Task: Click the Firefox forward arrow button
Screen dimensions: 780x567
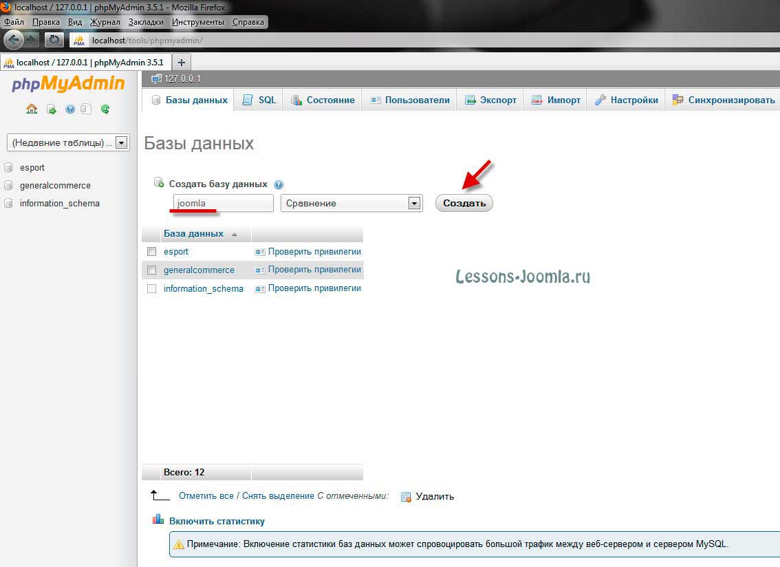Action: point(32,40)
